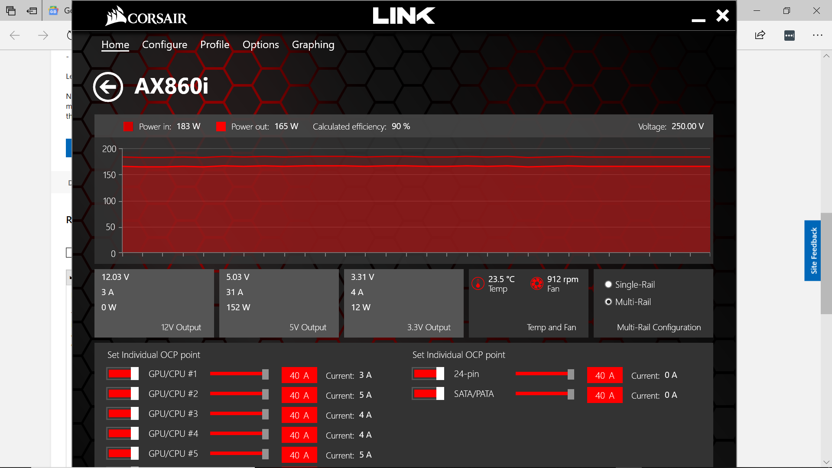The height and width of the screenshot is (468, 832).
Task: Click the SATA/PATA OCP slider handle
Action: (571, 394)
